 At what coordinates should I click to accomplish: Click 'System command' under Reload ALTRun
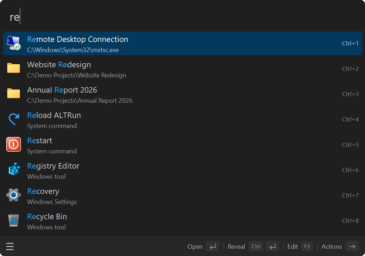click(52, 126)
